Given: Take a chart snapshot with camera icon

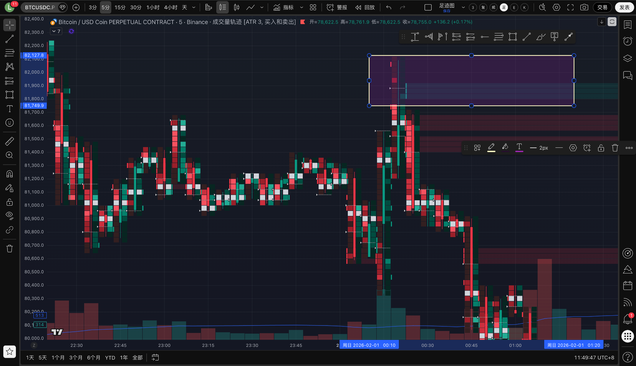Looking at the screenshot, I should (x=584, y=7).
